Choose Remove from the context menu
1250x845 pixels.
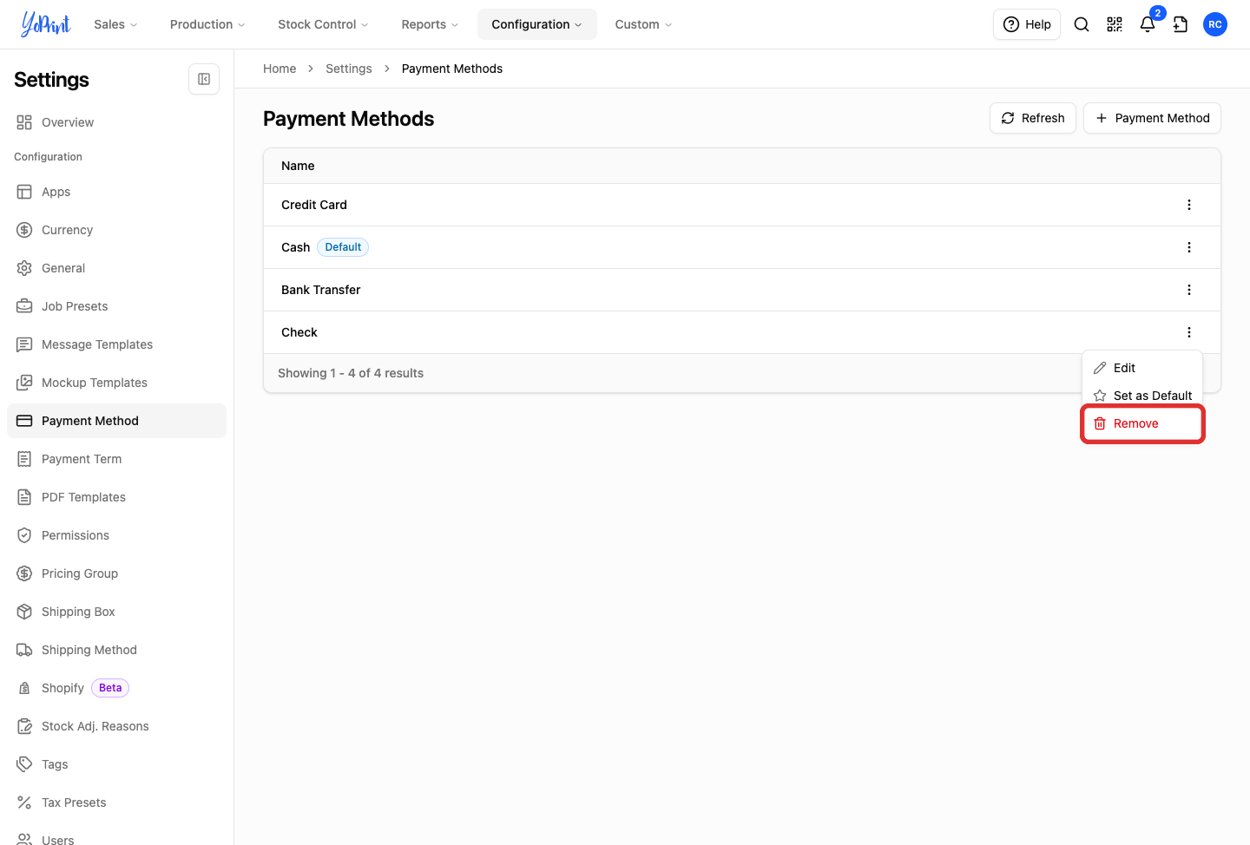point(1142,423)
